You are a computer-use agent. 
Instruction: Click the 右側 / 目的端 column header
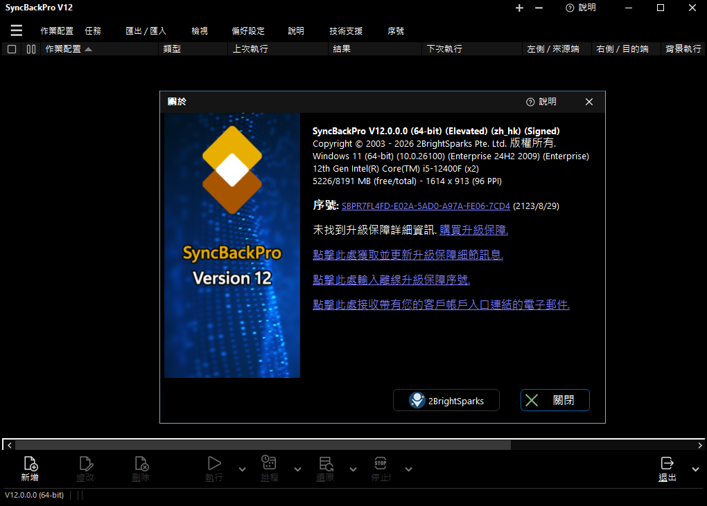(x=627, y=49)
